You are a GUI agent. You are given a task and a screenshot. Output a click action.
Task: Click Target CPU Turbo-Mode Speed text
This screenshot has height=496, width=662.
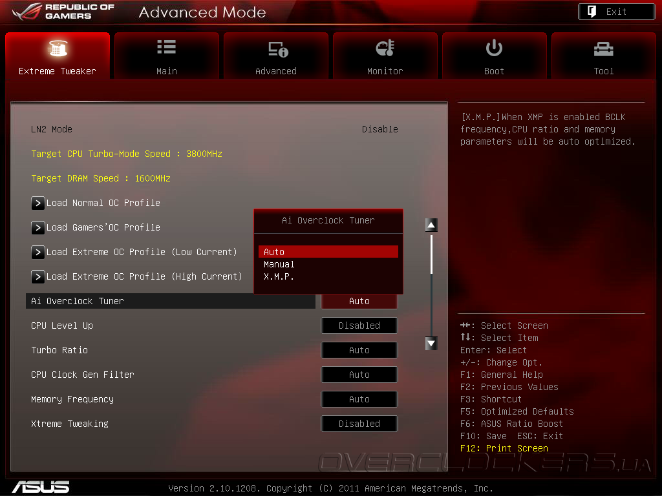click(127, 154)
